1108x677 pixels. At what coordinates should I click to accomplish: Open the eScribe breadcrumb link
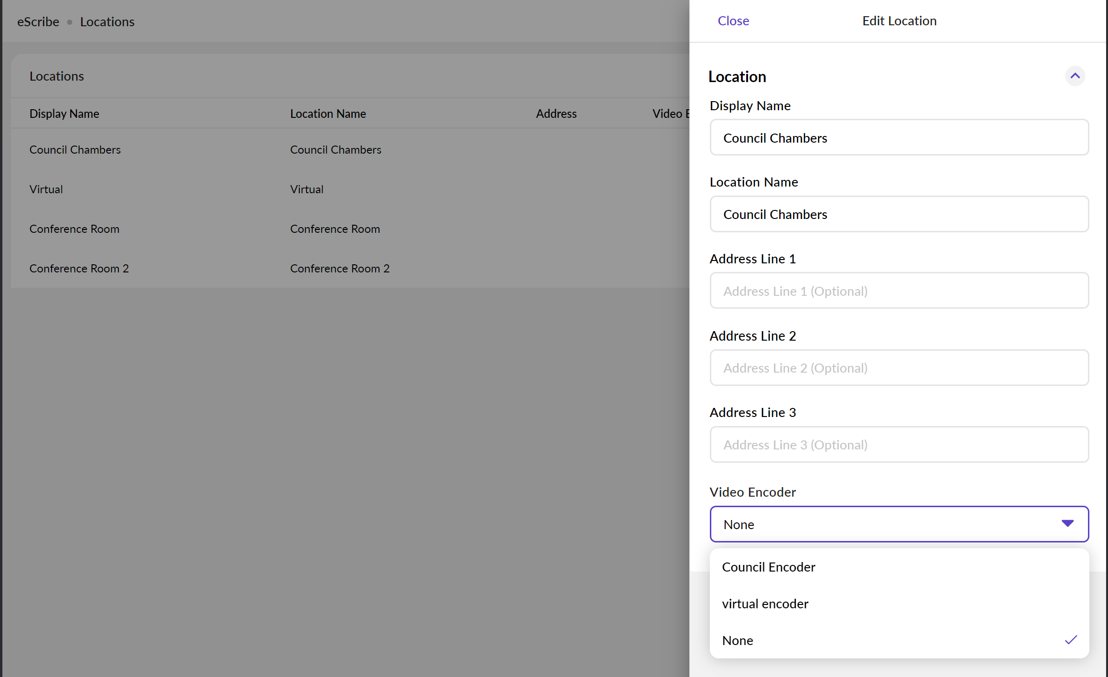coord(38,22)
